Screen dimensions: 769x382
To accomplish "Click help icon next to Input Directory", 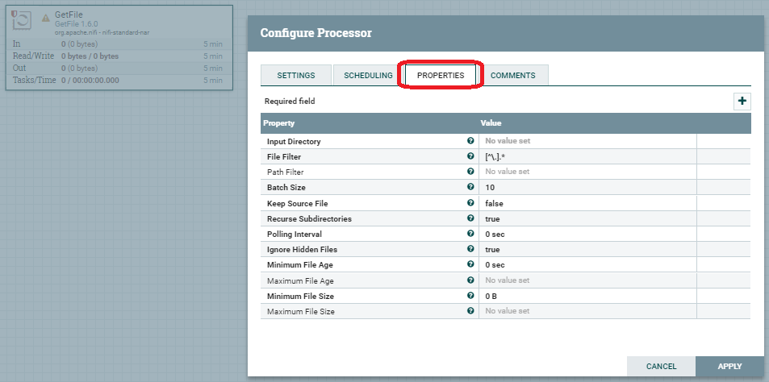I will pyautogui.click(x=470, y=141).
